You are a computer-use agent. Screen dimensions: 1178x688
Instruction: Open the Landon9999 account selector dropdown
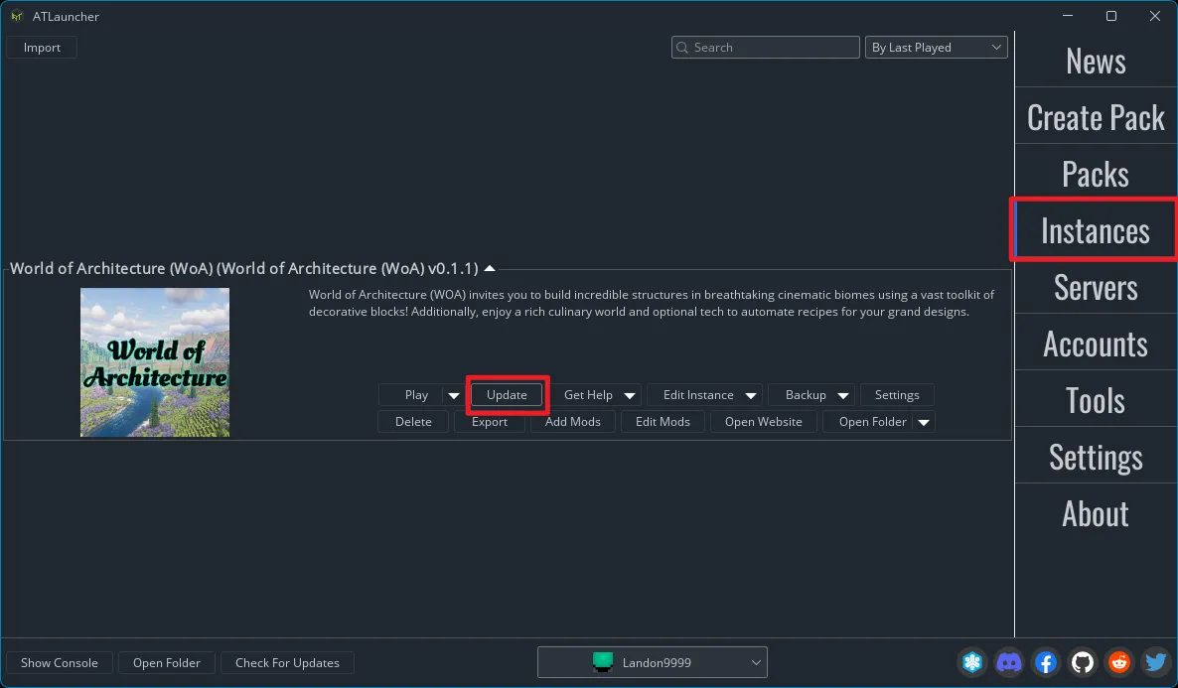(653, 662)
